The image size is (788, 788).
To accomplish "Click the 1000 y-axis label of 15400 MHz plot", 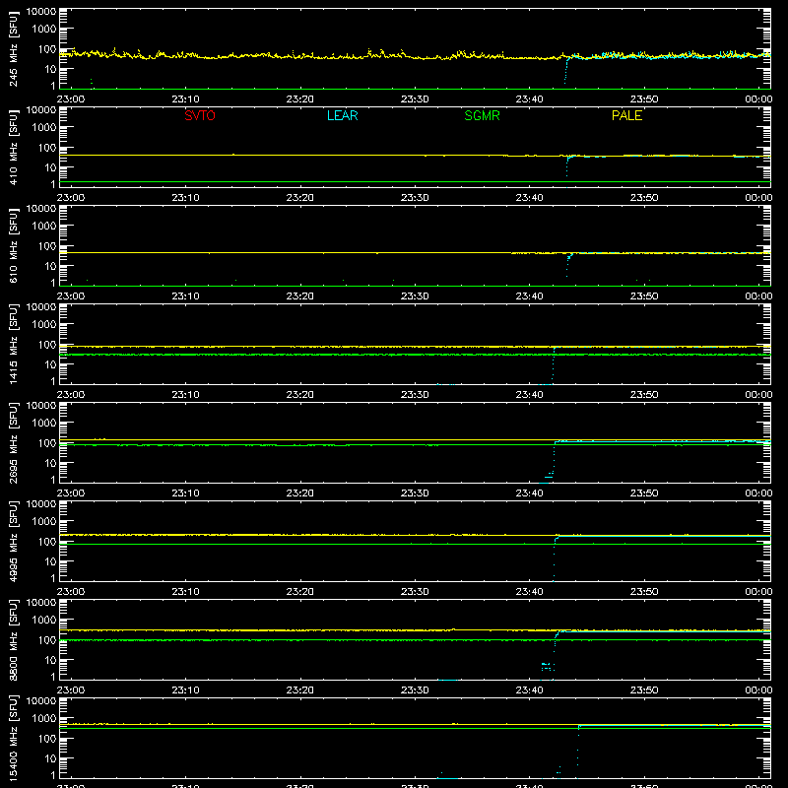I will pyautogui.click(x=44, y=719).
